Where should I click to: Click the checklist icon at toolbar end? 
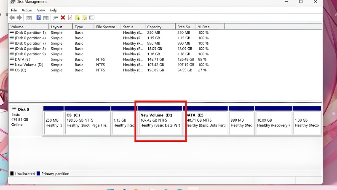point(92,17)
